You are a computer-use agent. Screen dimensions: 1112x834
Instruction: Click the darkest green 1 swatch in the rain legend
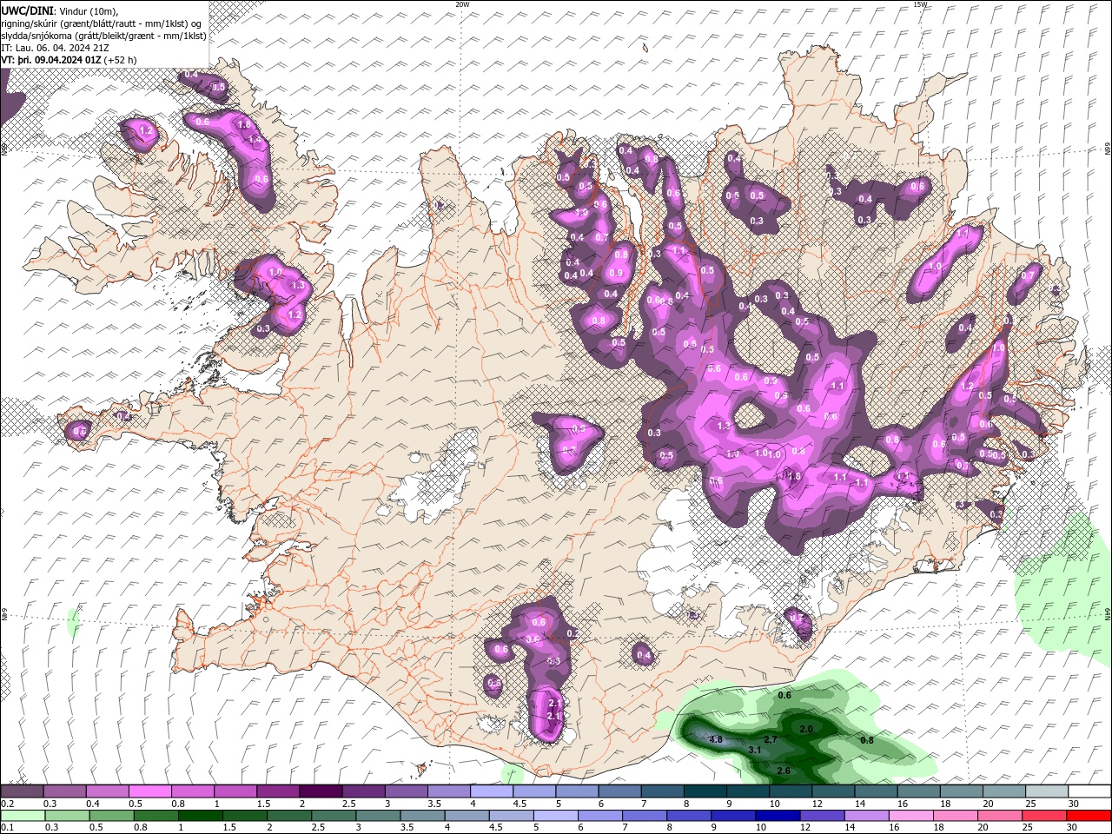200,816
